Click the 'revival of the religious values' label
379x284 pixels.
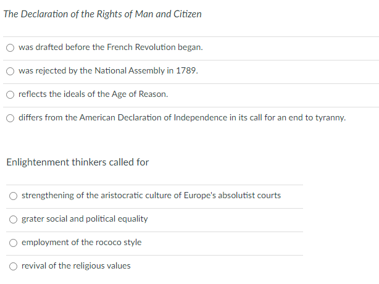pos(76,265)
